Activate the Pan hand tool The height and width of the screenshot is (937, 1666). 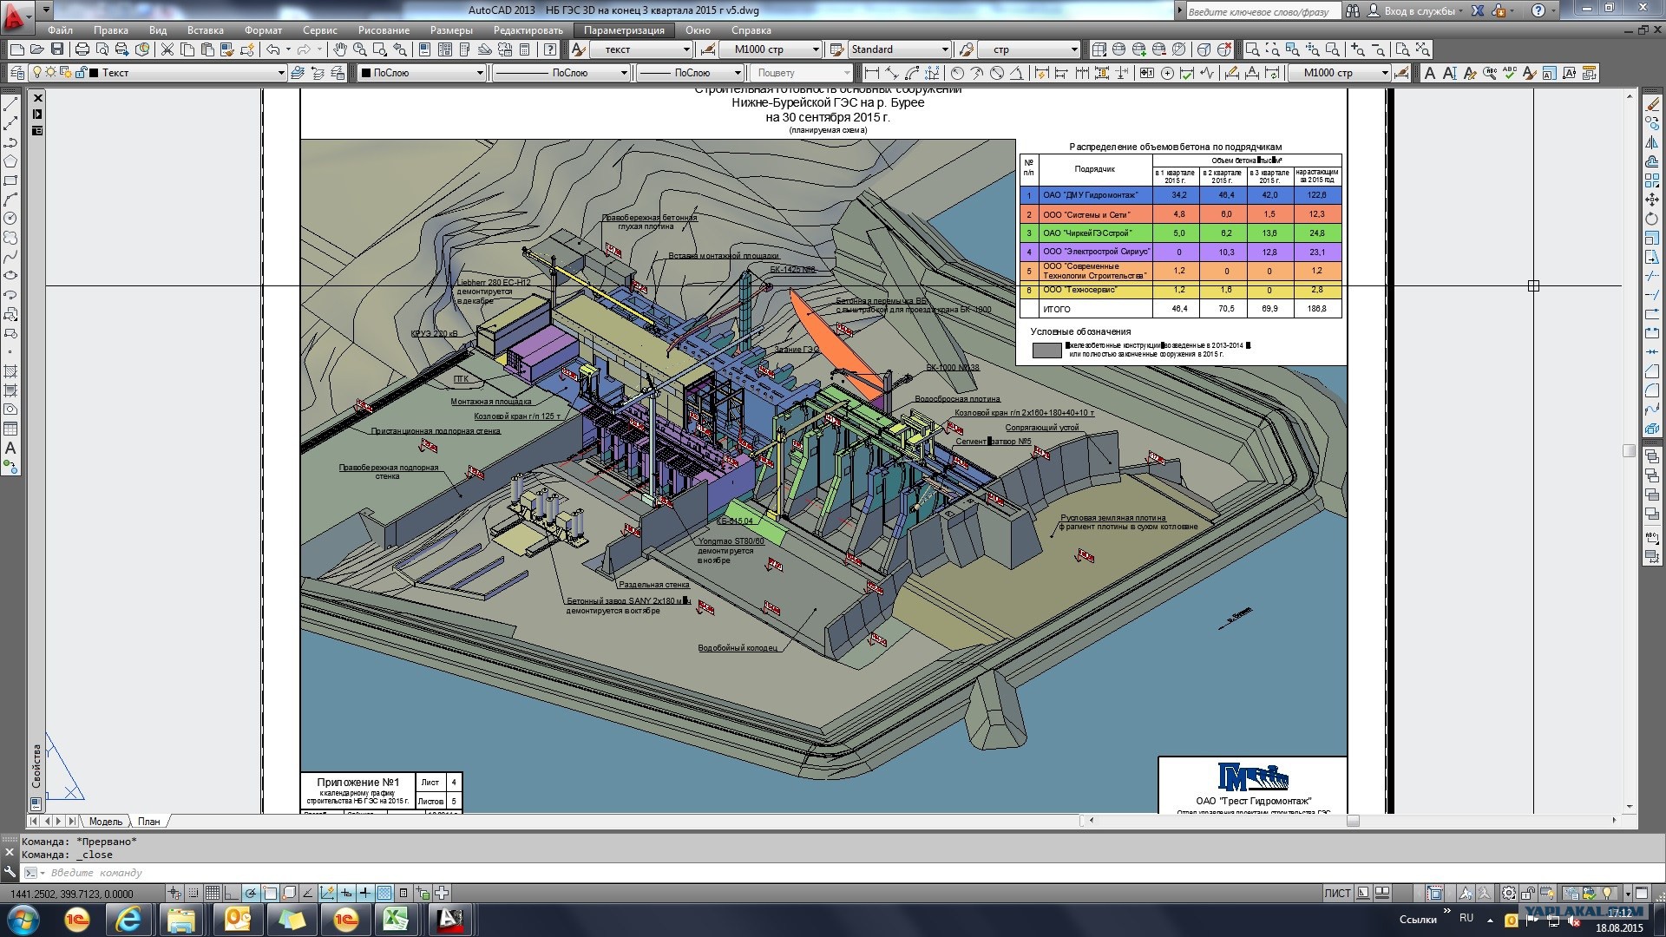click(x=340, y=49)
